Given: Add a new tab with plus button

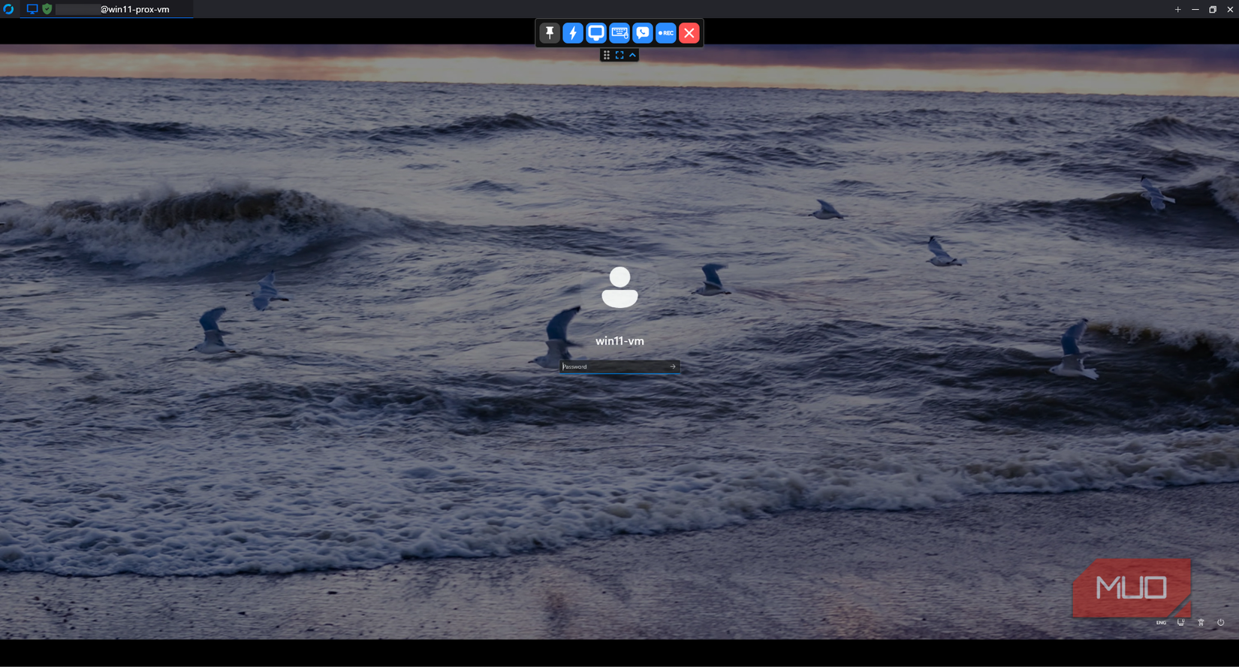Looking at the screenshot, I should 1177,9.
